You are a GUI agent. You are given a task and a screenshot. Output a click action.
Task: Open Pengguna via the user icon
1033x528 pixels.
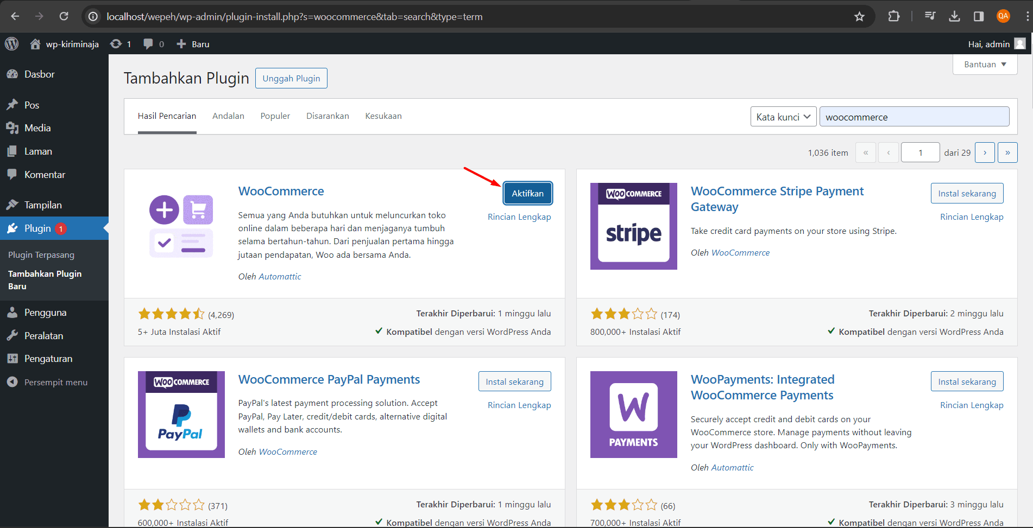(12, 312)
